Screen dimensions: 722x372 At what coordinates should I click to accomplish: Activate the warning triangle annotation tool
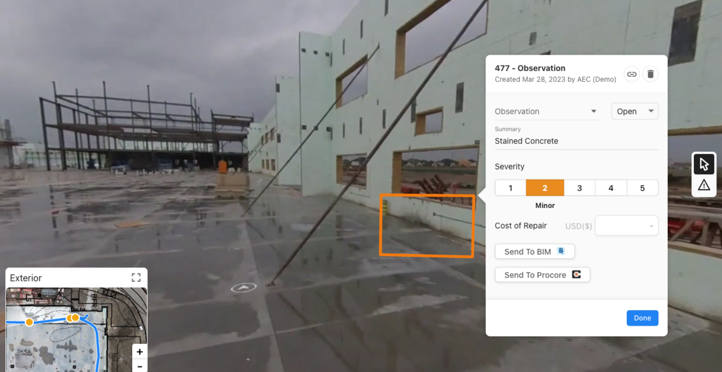(704, 185)
